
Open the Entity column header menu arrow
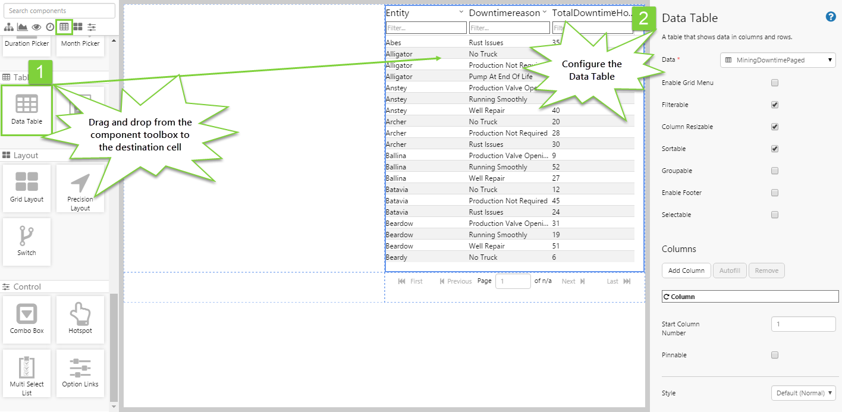[x=461, y=12]
